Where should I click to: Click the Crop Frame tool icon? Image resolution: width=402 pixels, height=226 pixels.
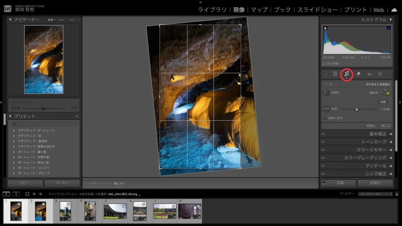point(326,93)
